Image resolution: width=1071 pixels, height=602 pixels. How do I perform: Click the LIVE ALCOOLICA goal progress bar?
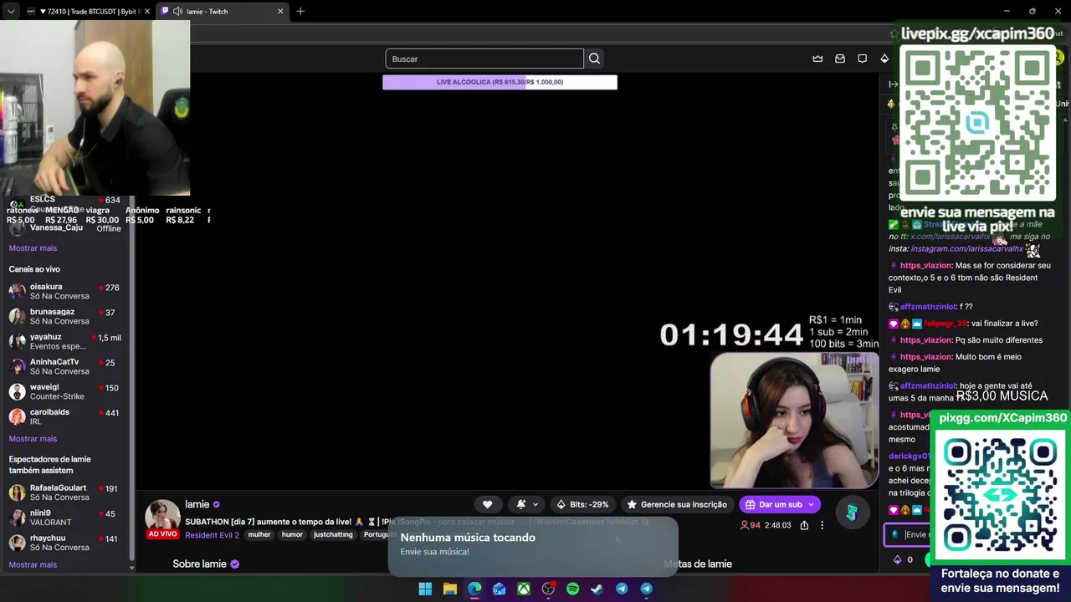(500, 82)
